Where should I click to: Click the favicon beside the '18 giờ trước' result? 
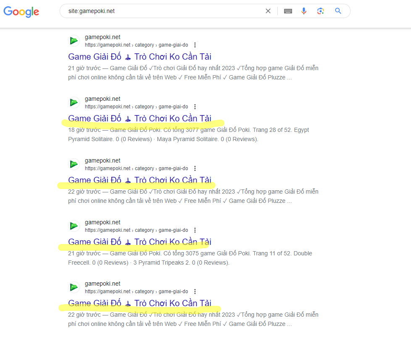tap(74, 102)
